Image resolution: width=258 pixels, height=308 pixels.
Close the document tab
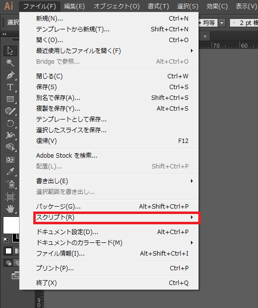coord(205,36)
